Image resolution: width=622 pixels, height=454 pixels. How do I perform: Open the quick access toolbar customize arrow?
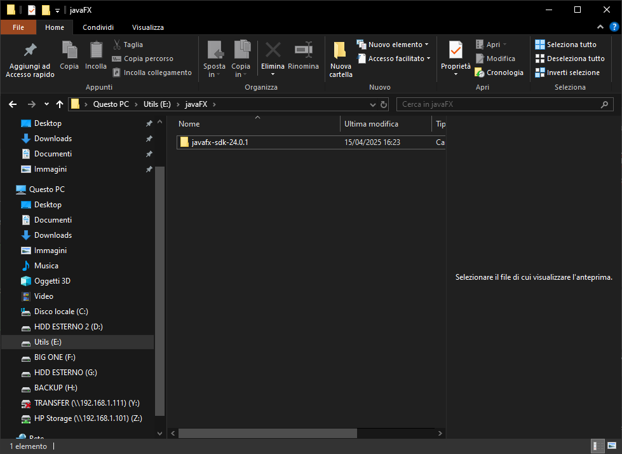[57, 11]
